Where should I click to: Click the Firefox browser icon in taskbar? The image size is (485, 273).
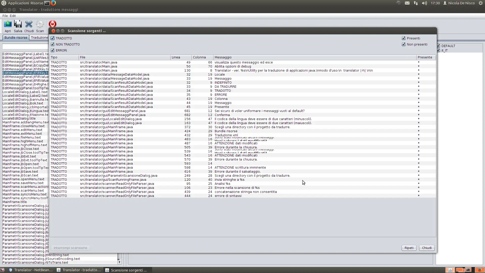[53, 3]
